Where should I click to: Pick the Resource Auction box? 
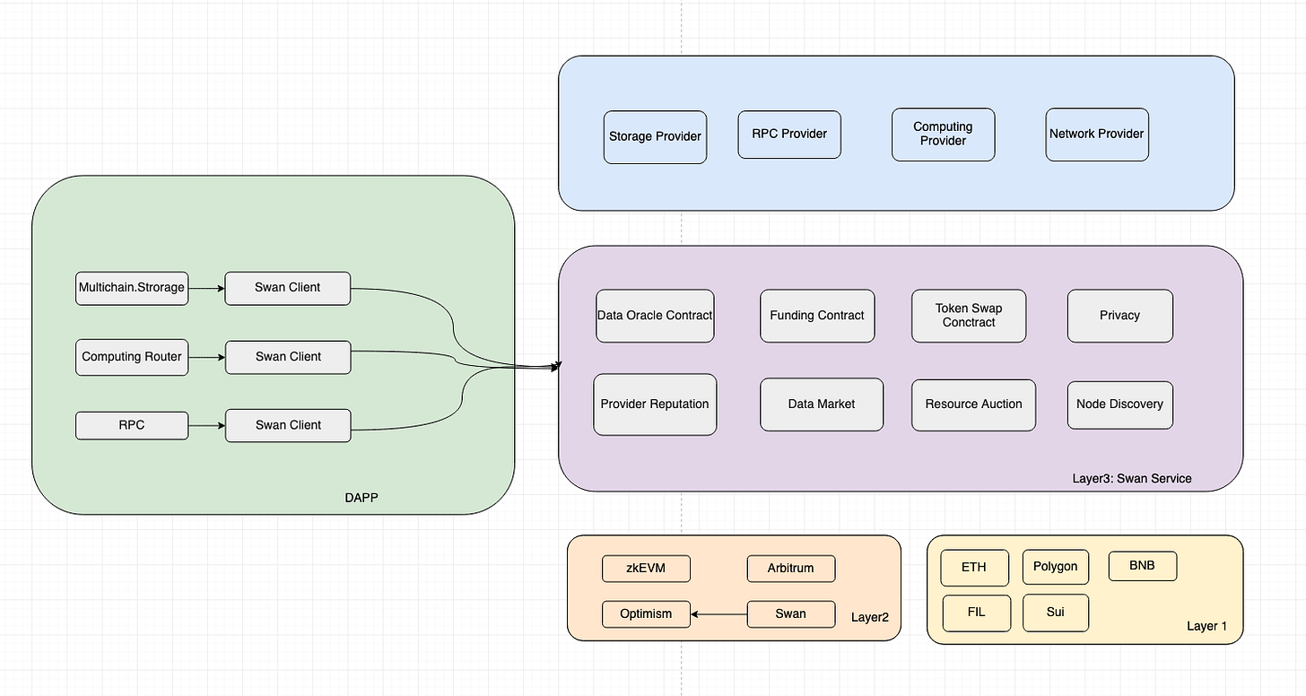pos(973,405)
